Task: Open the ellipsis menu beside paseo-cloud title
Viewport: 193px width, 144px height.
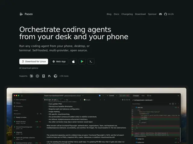Action: (x=83, y=96)
